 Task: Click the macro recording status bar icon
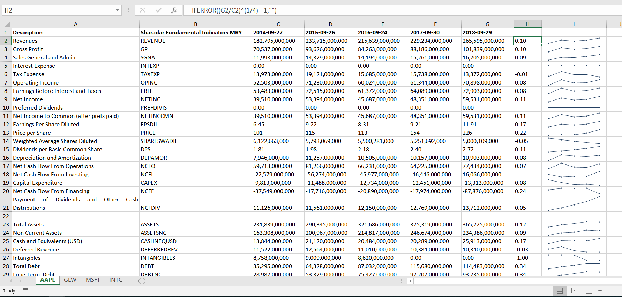(25, 291)
